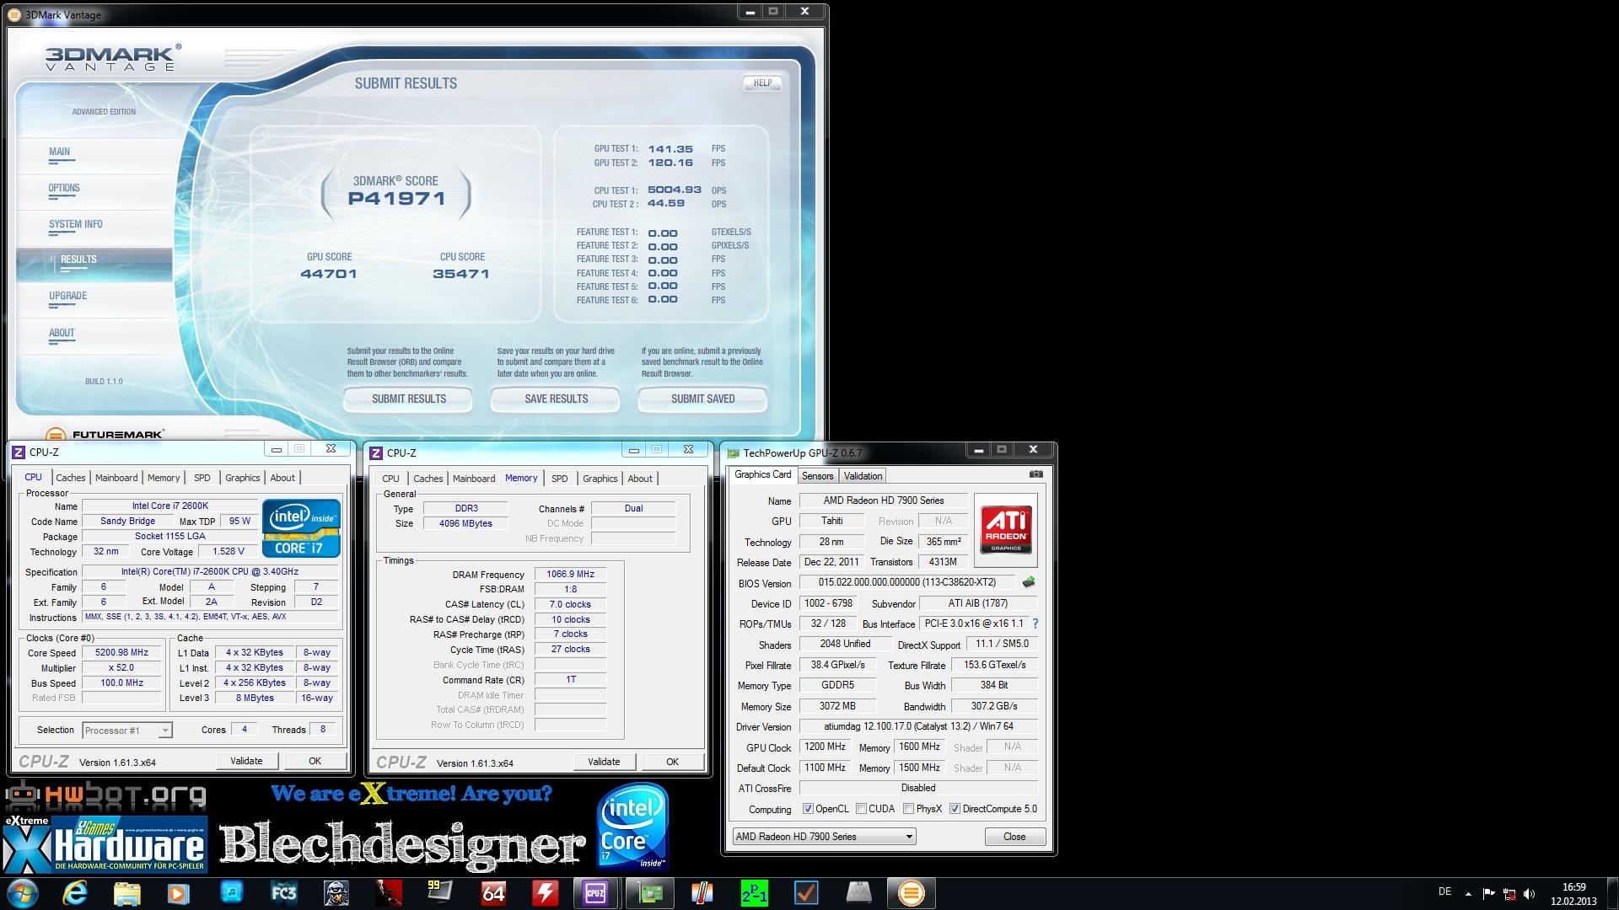Launch Internet Explorer from the taskbar
1619x910 pixels.
point(76,893)
